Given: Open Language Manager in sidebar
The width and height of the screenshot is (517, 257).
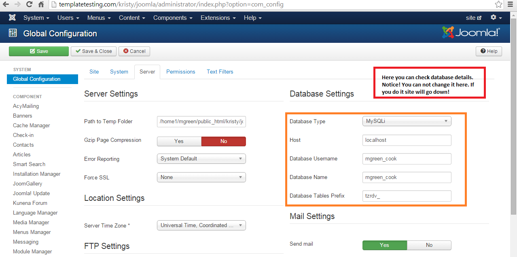Looking at the screenshot, I should tap(35, 213).
